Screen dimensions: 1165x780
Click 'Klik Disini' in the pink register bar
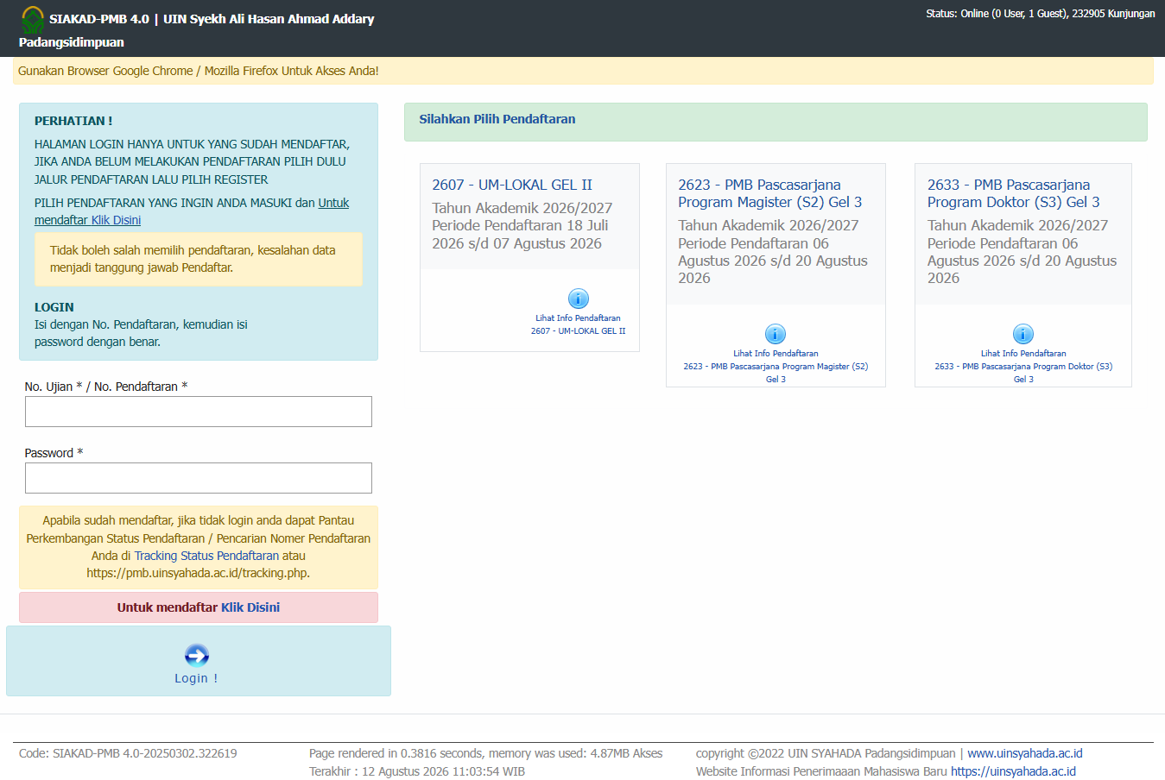coord(250,607)
